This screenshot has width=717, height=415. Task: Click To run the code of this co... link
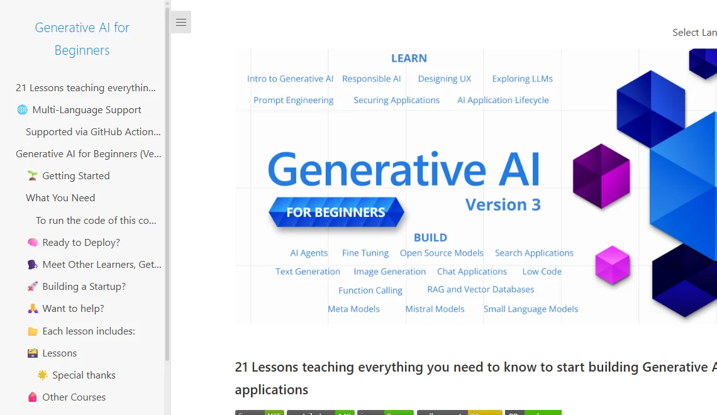tap(96, 220)
